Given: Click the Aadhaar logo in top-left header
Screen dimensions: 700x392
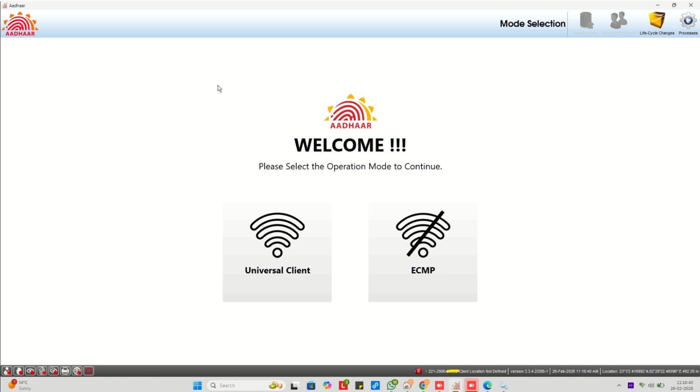Looking at the screenshot, I should (20, 24).
